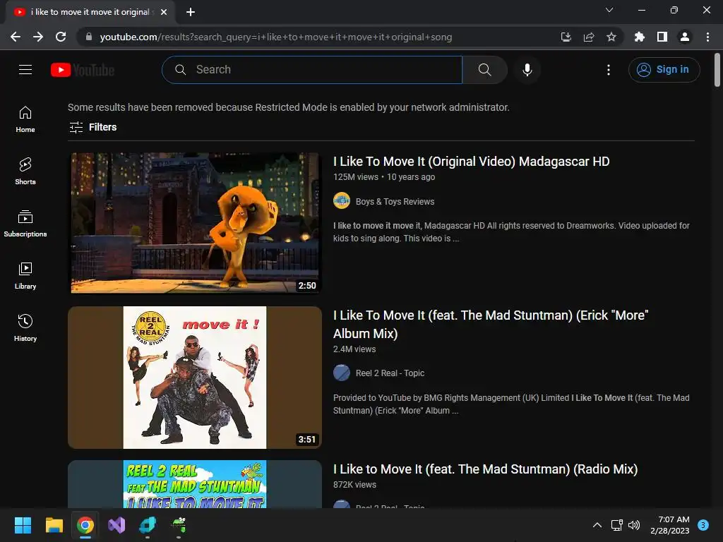Open a new browser tab
The image size is (723, 542).
pos(191,12)
